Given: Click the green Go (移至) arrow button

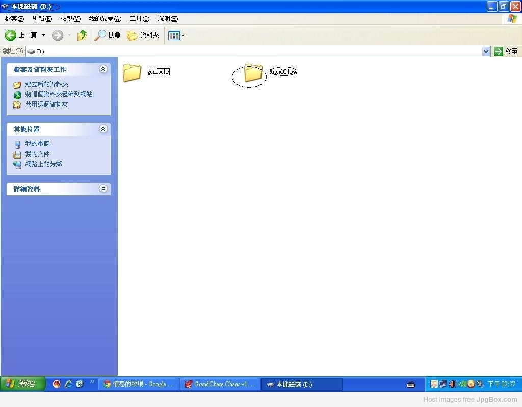Looking at the screenshot, I should pos(499,52).
